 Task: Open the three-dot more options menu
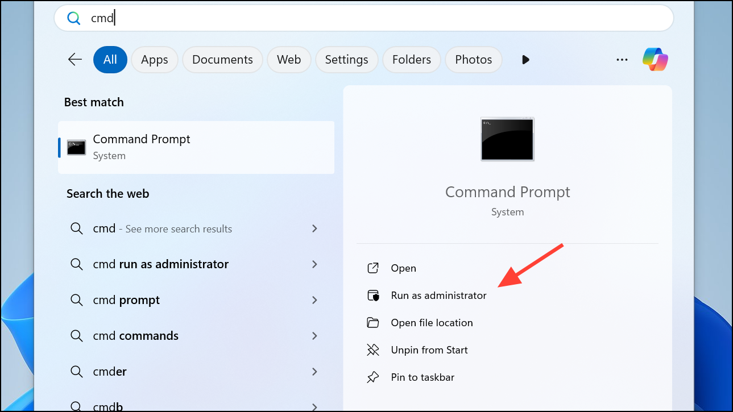pos(622,60)
